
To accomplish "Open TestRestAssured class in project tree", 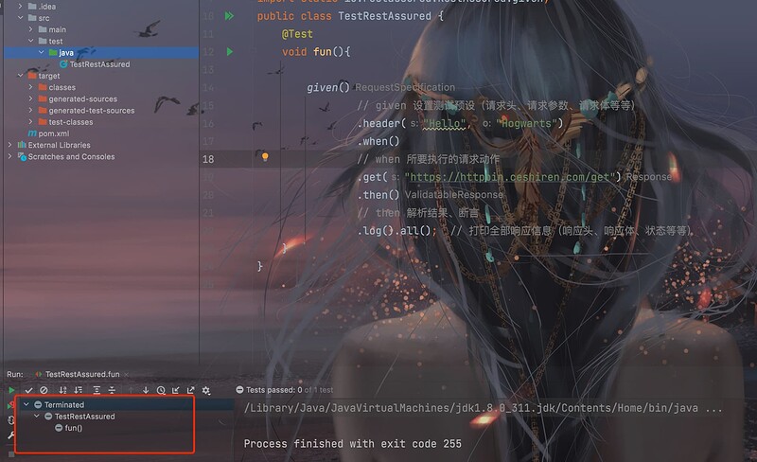I will [99, 64].
